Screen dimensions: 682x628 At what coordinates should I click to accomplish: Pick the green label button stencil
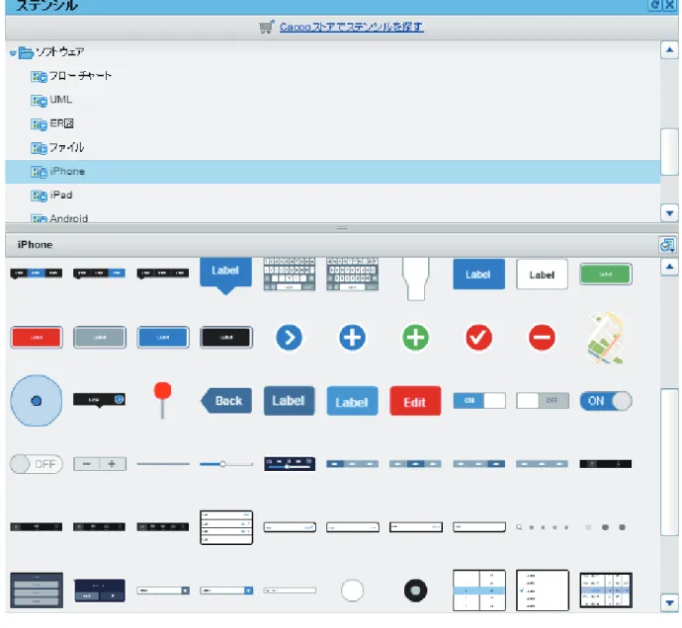coord(606,275)
